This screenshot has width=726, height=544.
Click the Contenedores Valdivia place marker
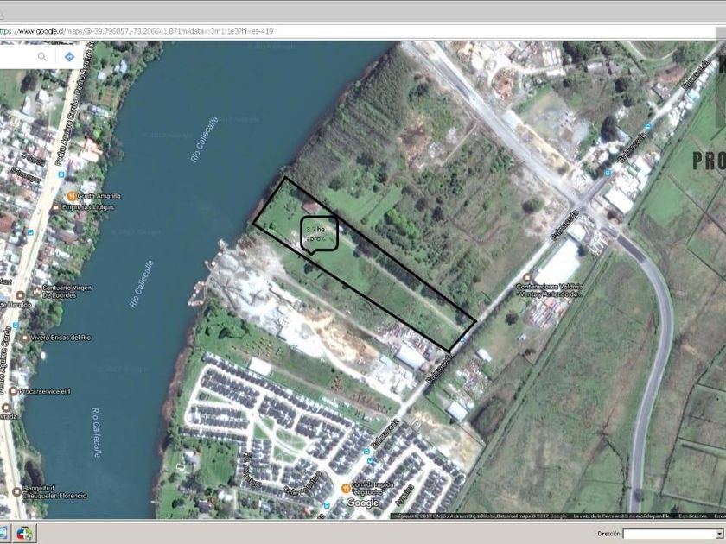[525, 278]
